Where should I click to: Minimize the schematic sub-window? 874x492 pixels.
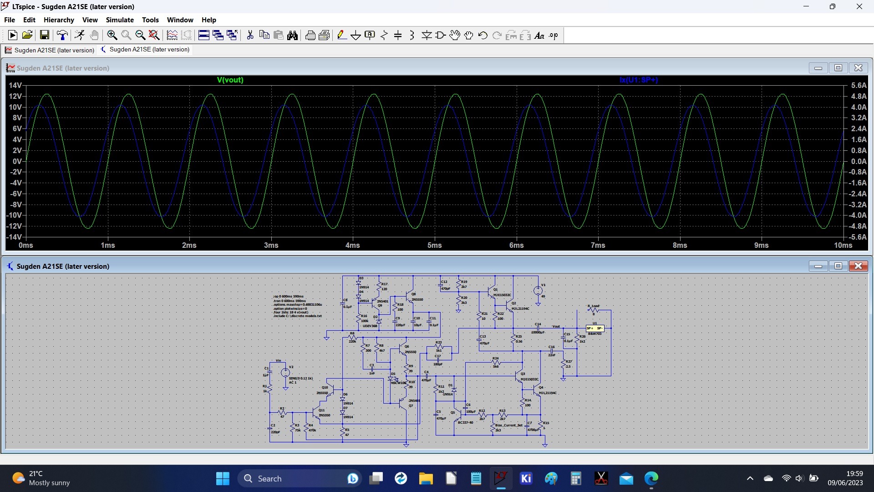pos(818,266)
